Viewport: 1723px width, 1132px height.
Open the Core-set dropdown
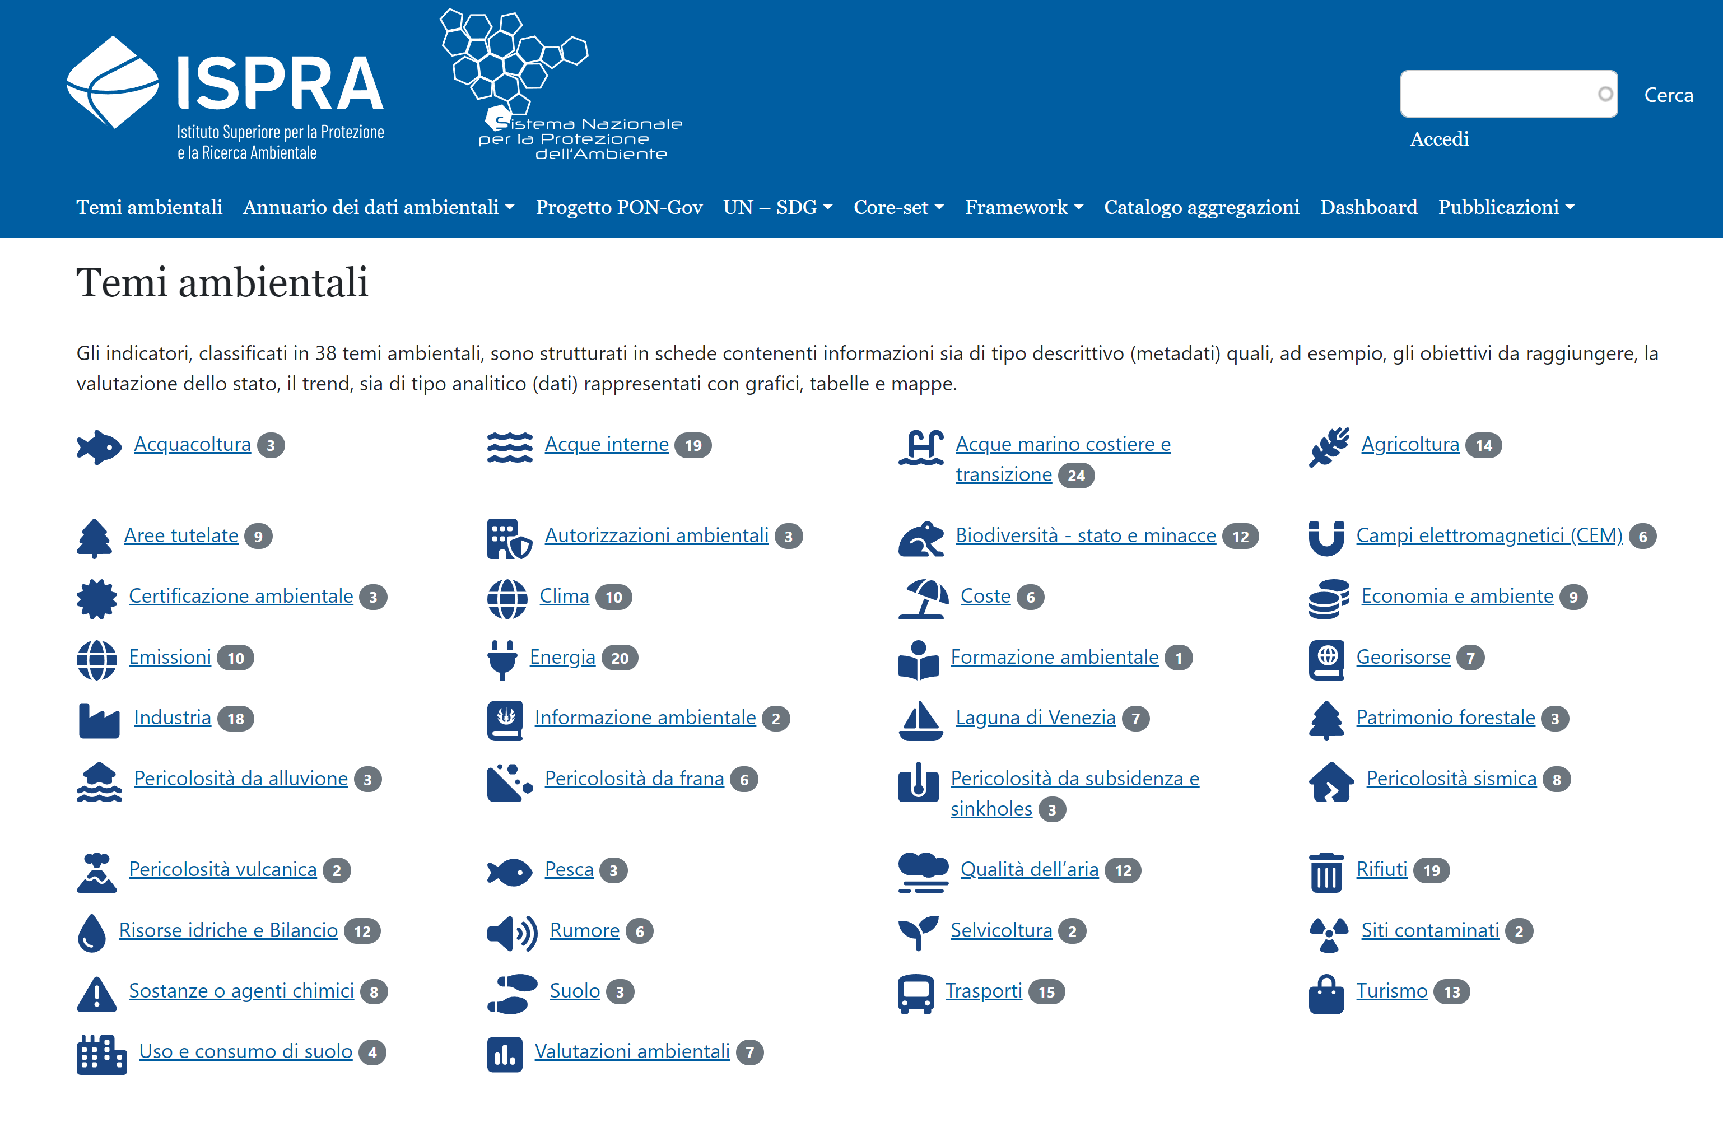[x=898, y=207]
